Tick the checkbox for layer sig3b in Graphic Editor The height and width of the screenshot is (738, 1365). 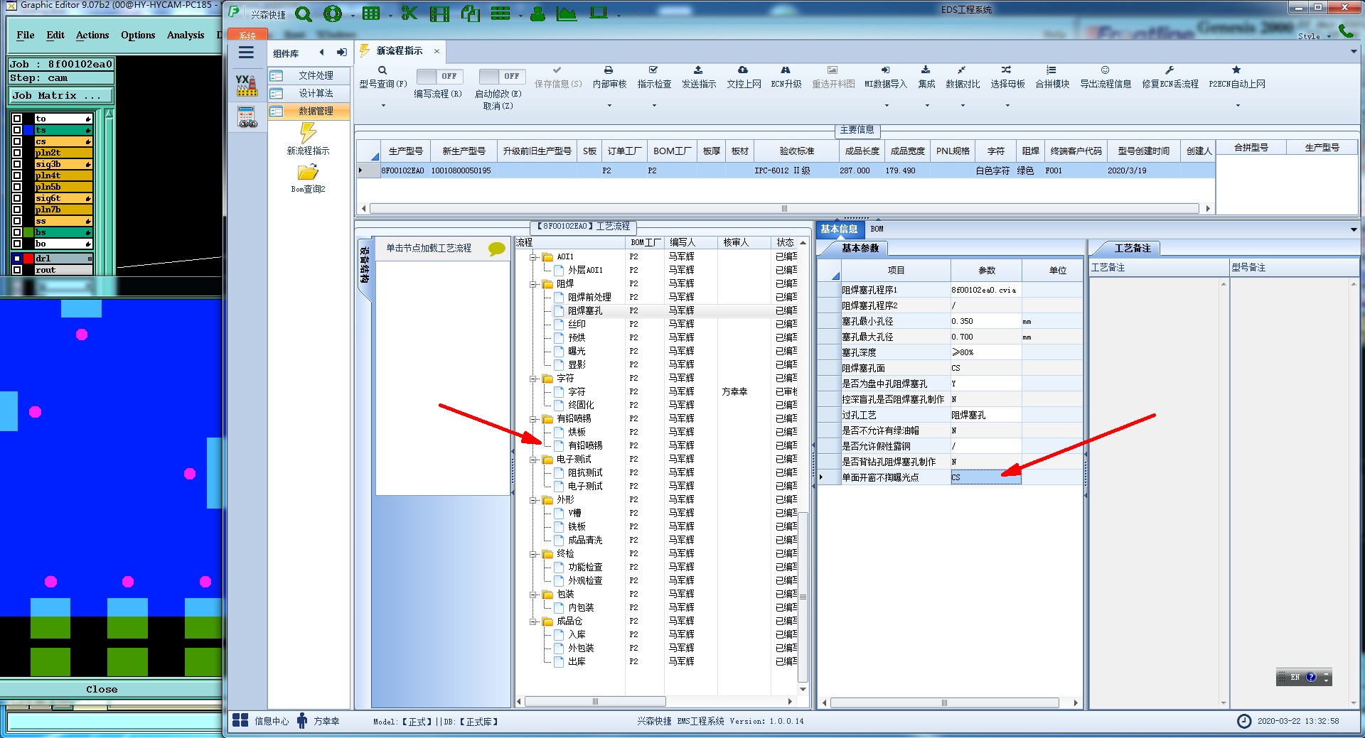[x=17, y=164]
